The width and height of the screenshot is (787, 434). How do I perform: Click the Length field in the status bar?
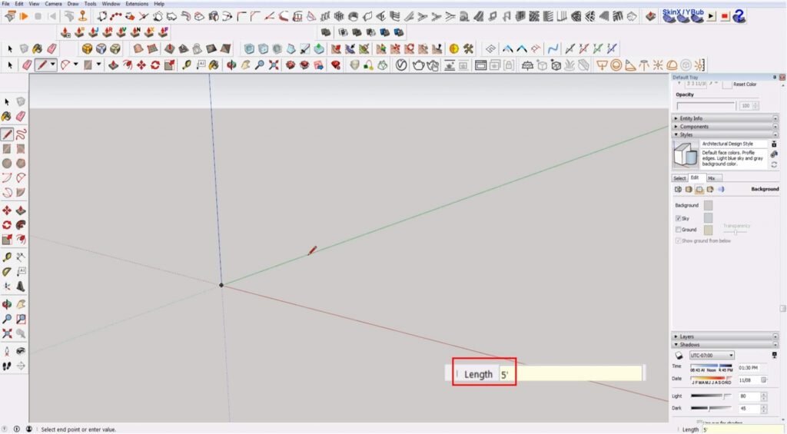pos(743,429)
